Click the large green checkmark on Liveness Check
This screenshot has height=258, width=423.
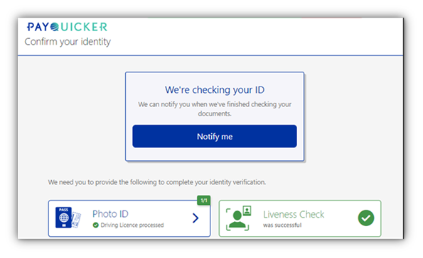[x=366, y=218]
